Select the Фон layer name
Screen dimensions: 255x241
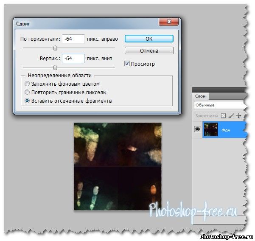tap(226, 130)
